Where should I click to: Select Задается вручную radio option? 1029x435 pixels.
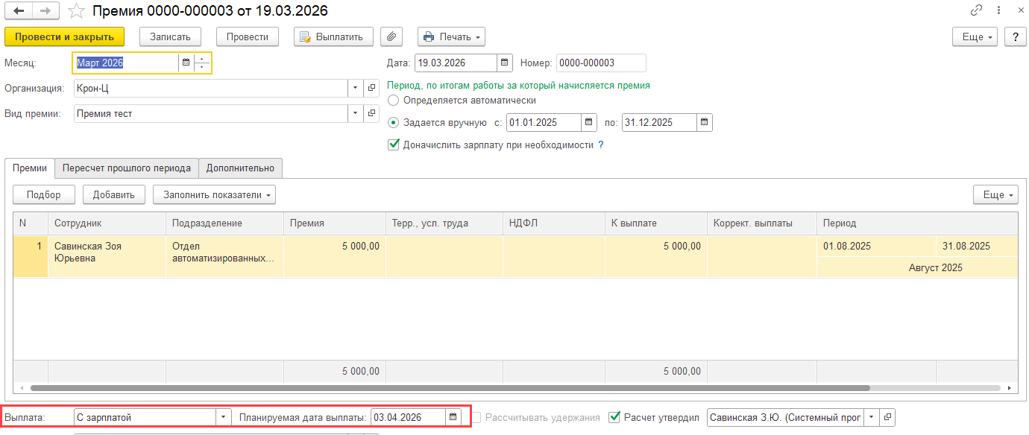coord(394,123)
